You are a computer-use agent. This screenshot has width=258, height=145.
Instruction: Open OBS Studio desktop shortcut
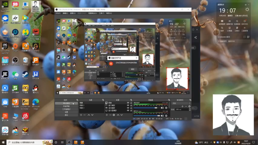(15, 61)
